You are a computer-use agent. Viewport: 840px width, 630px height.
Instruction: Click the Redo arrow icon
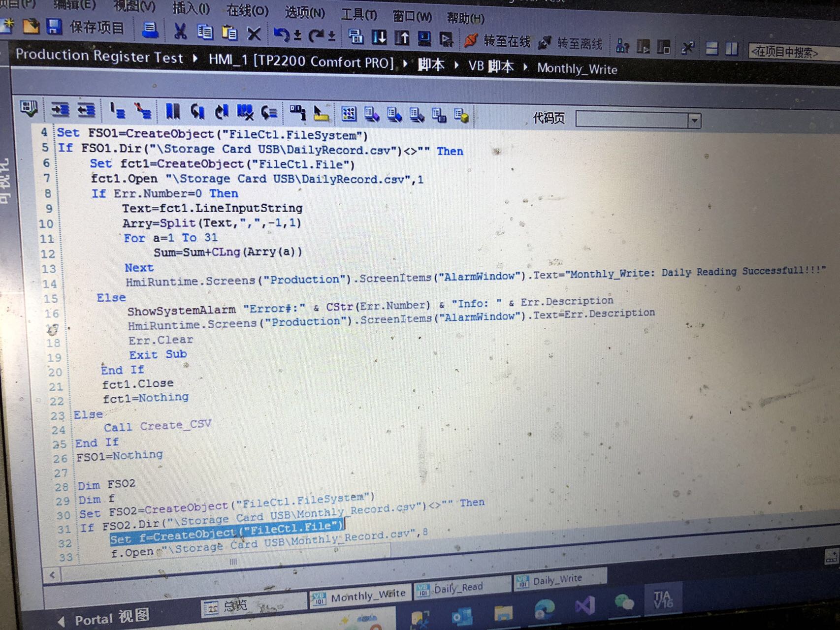point(316,35)
